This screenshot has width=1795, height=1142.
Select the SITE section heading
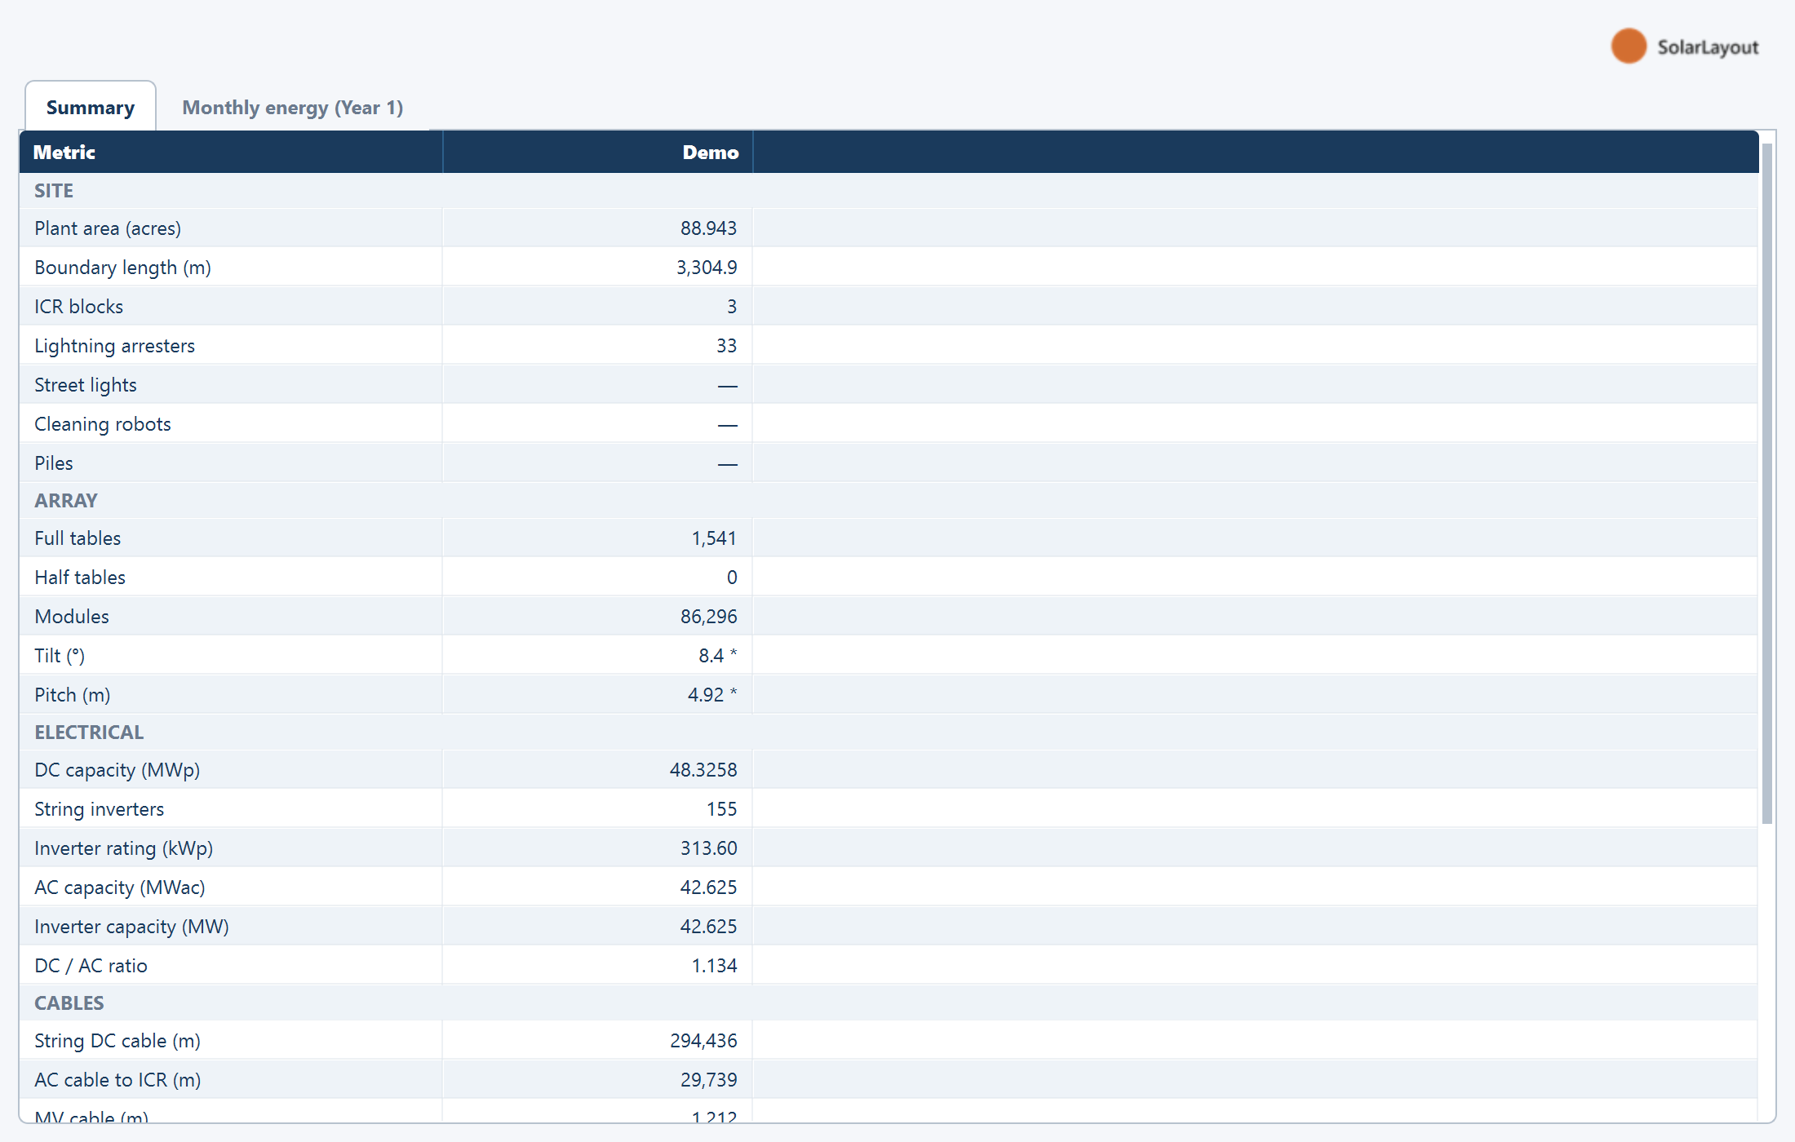coord(54,191)
